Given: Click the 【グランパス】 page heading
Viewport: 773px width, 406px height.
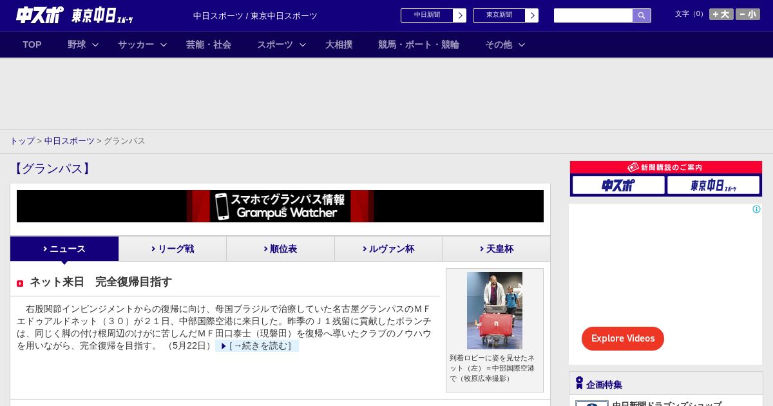Looking at the screenshot, I should click(52, 169).
